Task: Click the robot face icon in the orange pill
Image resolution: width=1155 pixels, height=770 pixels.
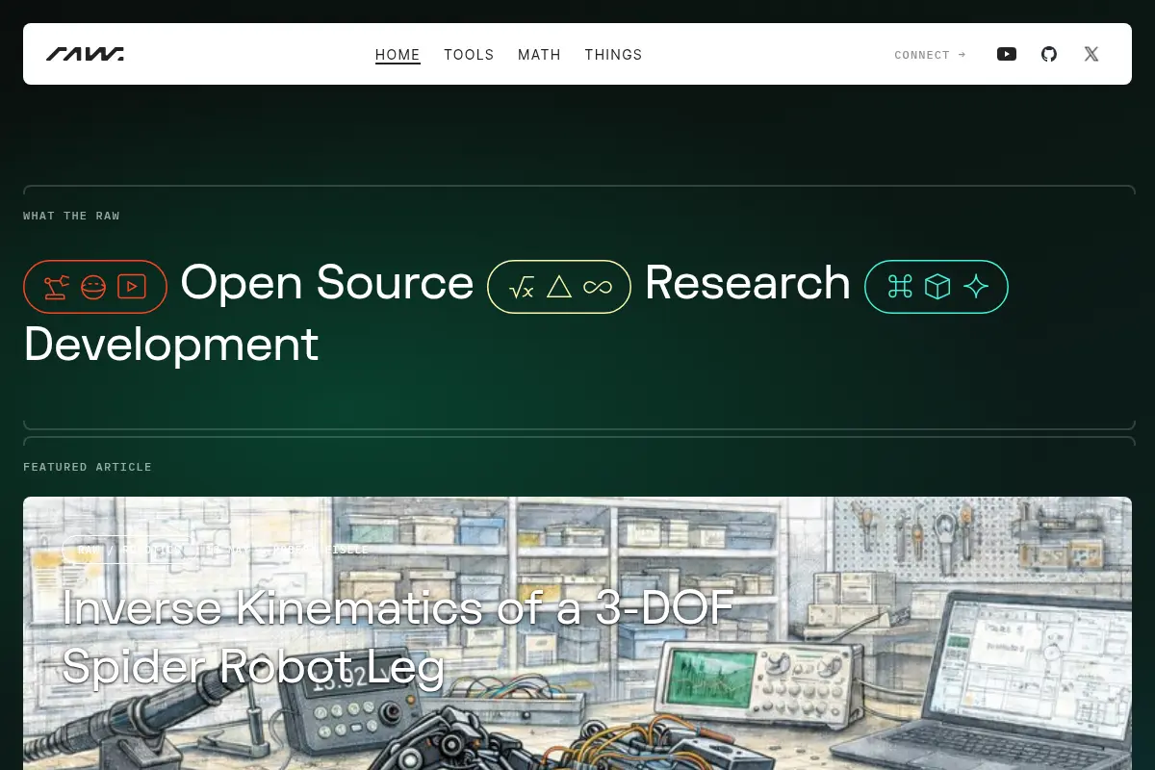Action: (x=93, y=287)
